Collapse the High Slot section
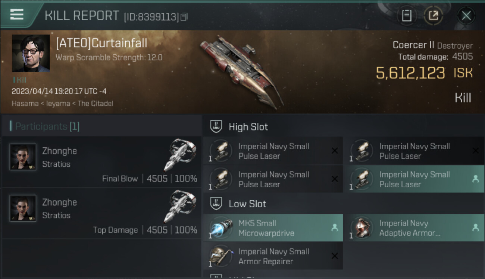 216,126
